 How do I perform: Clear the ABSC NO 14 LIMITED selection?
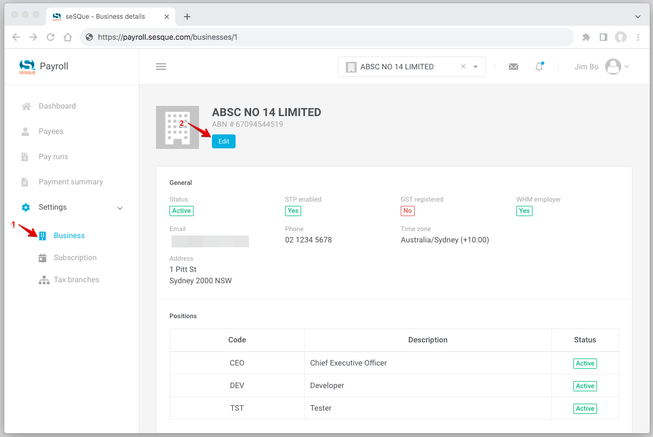(x=463, y=67)
